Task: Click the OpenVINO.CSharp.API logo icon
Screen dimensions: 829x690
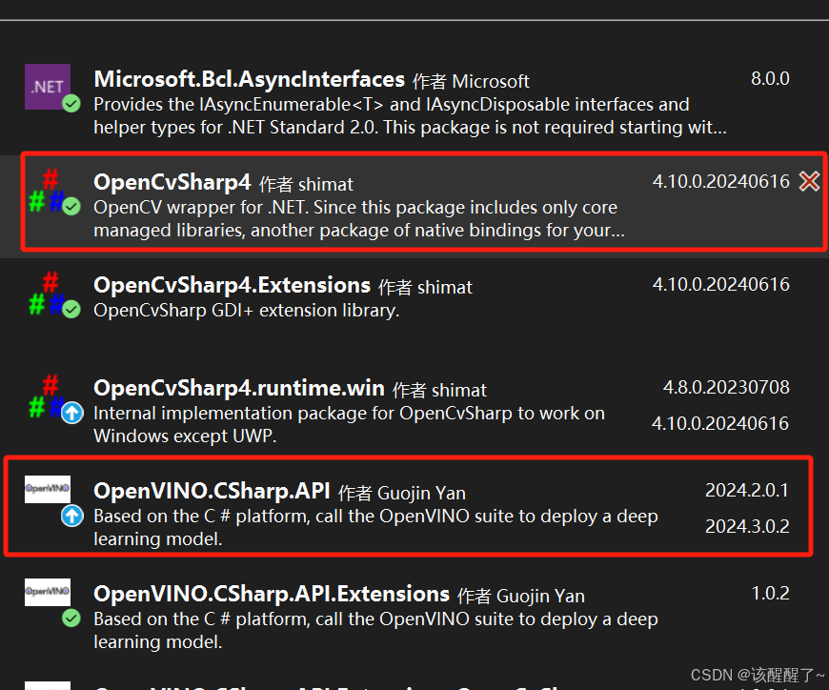Action: pos(48,489)
